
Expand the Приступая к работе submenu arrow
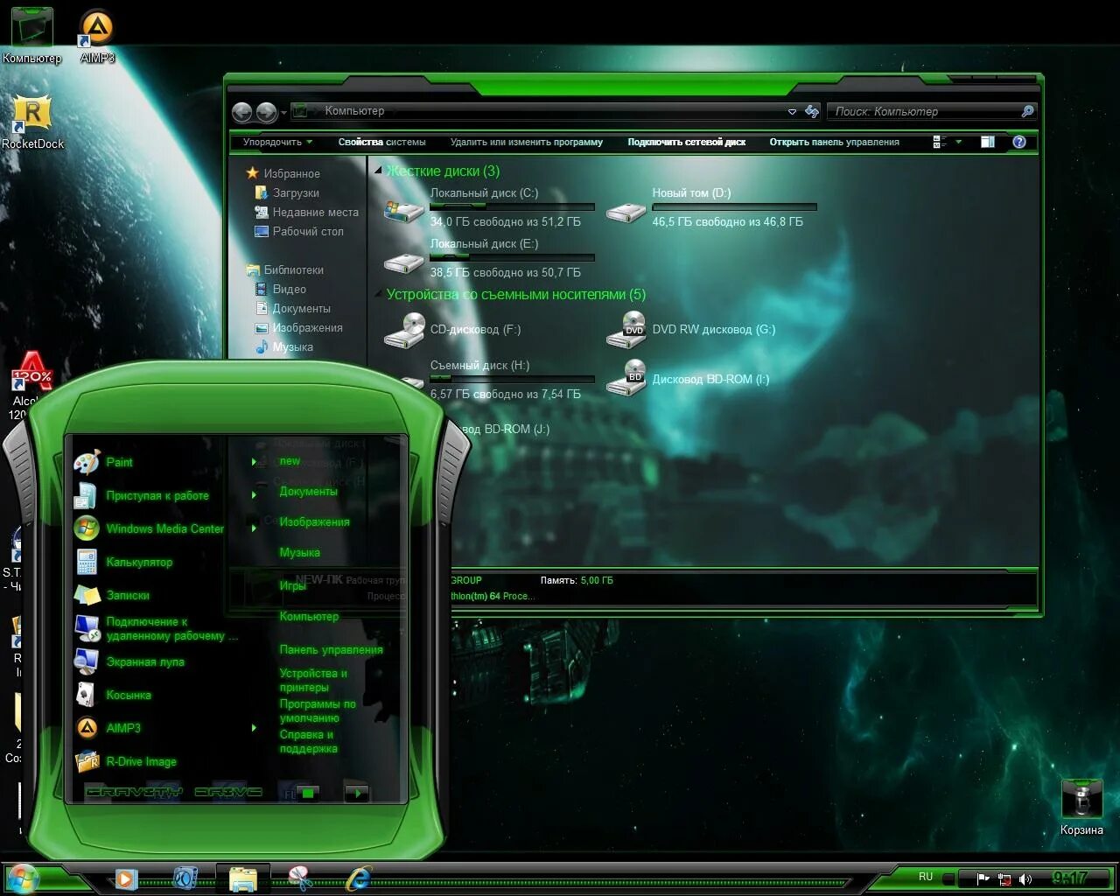(x=254, y=495)
